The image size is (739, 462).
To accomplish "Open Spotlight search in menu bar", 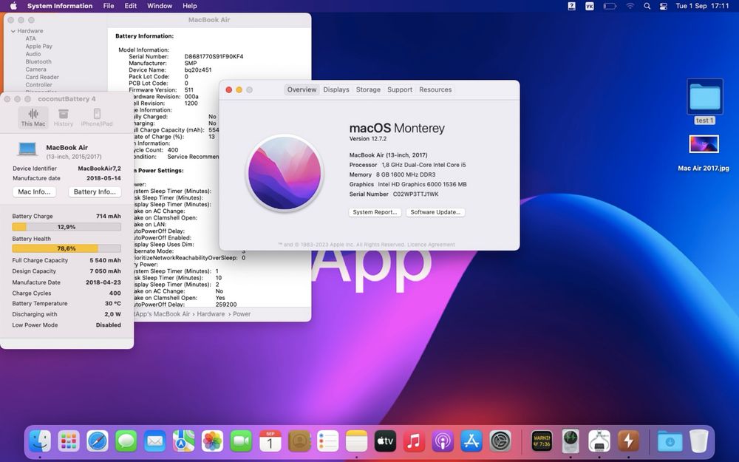I will pos(647,6).
